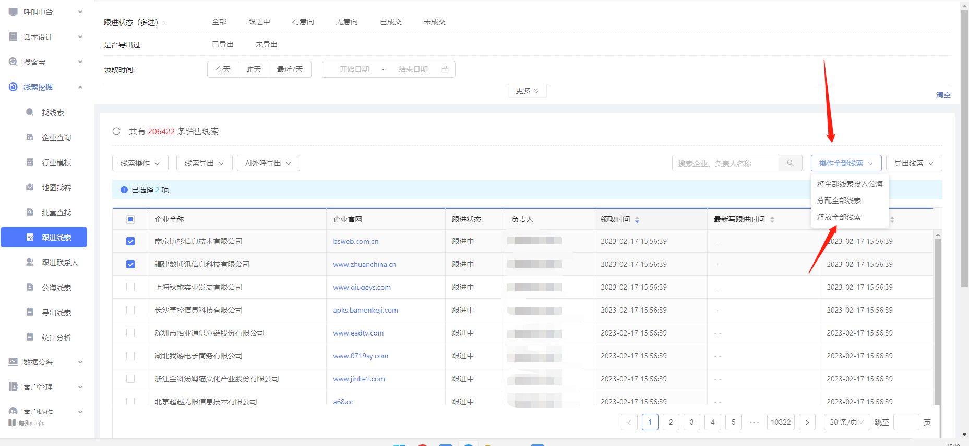Click the 公海线索 menu icon
The image size is (969, 446).
30,287
